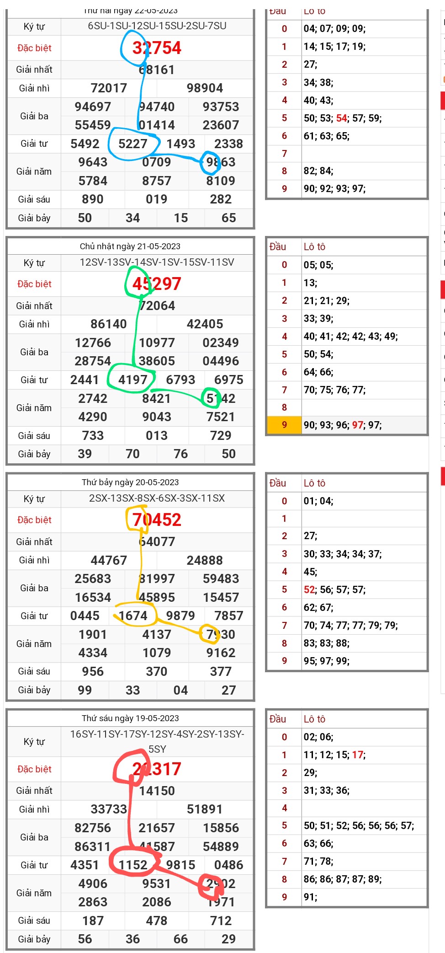Select the code row 2SX-13SX-8SX-6SX-3SX-11SX
This screenshot has height=953, width=445.
click(157, 498)
